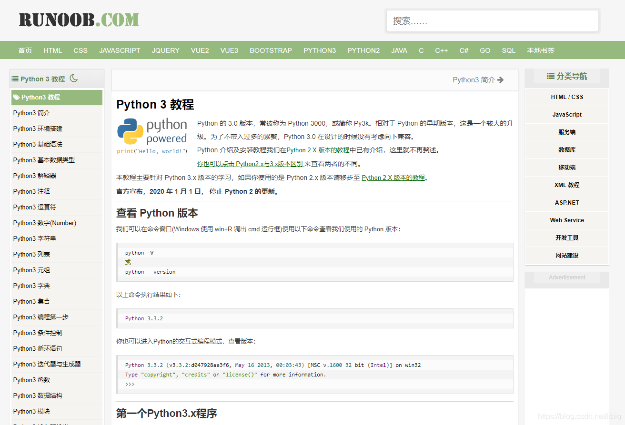The width and height of the screenshot is (625, 425).
Task: Select 移动端 category button
Action: [567, 168]
